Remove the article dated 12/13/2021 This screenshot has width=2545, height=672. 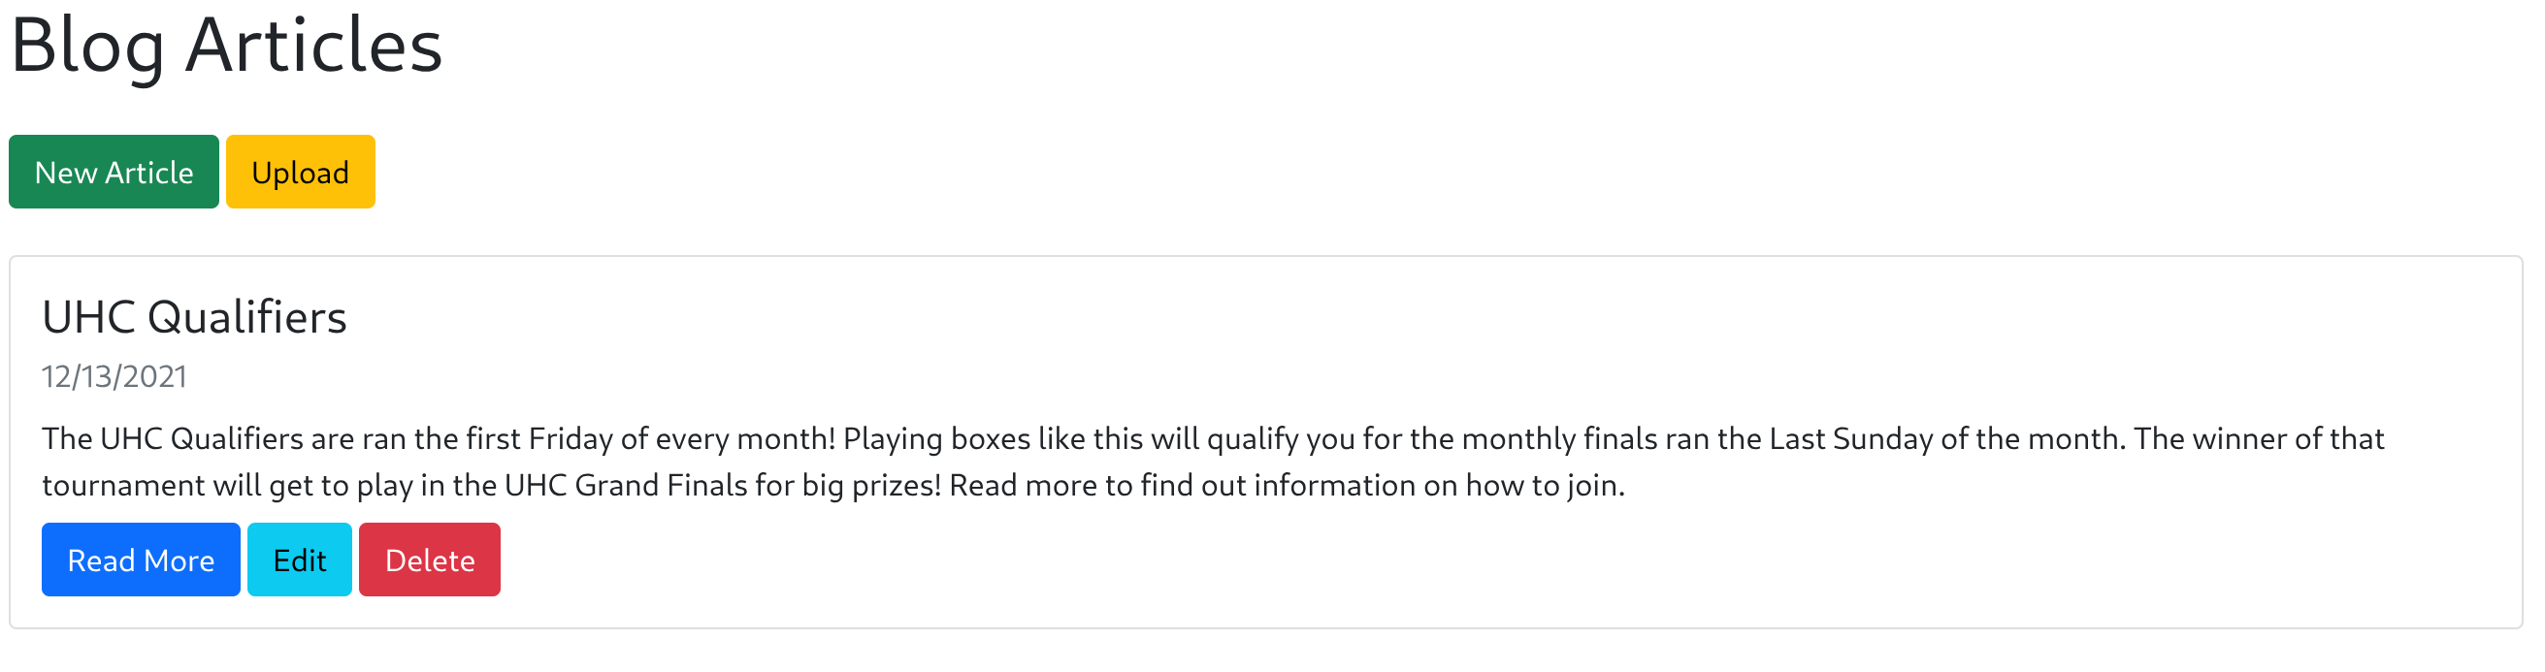(x=430, y=560)
